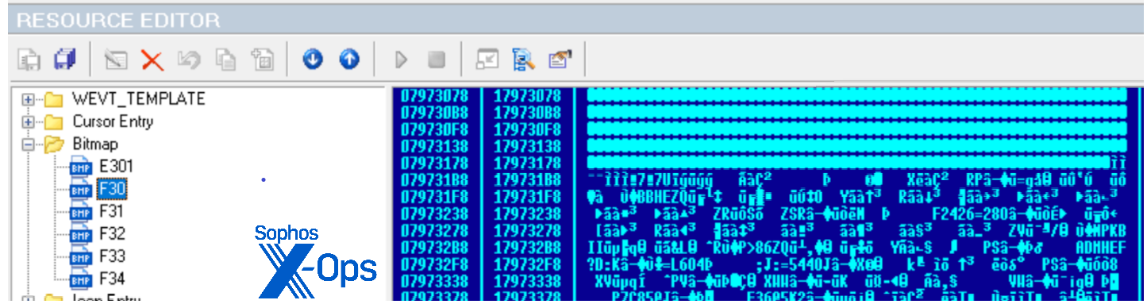1147x304 pixels.
Task: Click the undo arrow toolbar icon
Action: tap(191, 60)
